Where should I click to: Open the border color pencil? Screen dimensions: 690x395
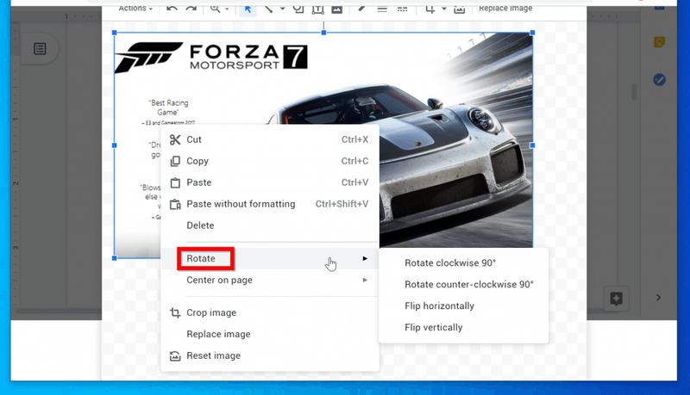point(361,9)
